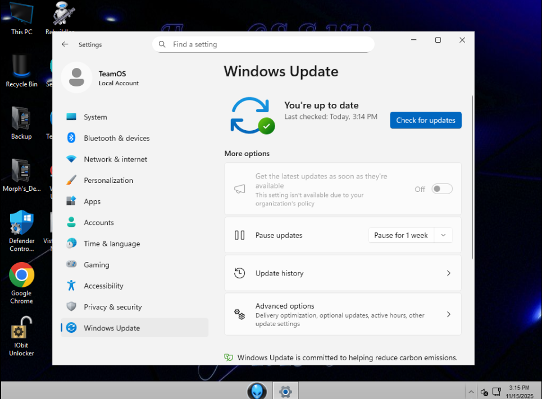This screenshot has width=542, height=399.
Task: Open Google Chrome from the desktop
Action: (21, 276)
